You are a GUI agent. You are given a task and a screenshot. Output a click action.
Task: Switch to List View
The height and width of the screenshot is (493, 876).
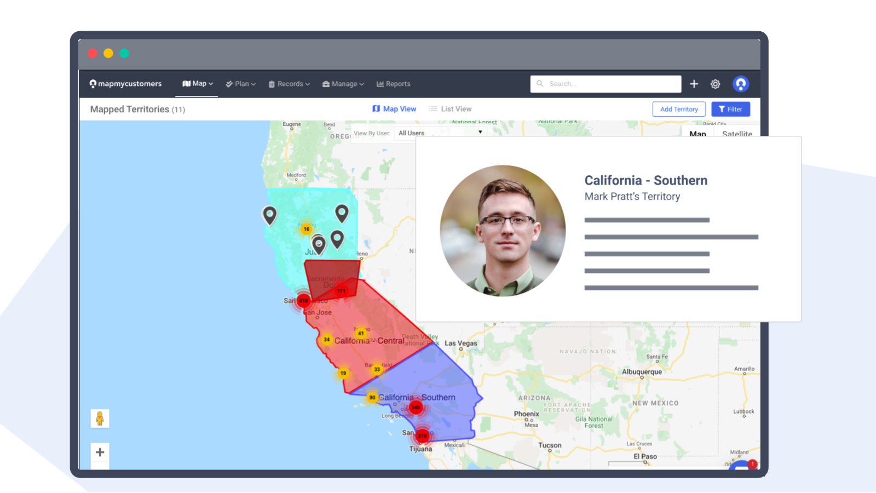(450, 109)
